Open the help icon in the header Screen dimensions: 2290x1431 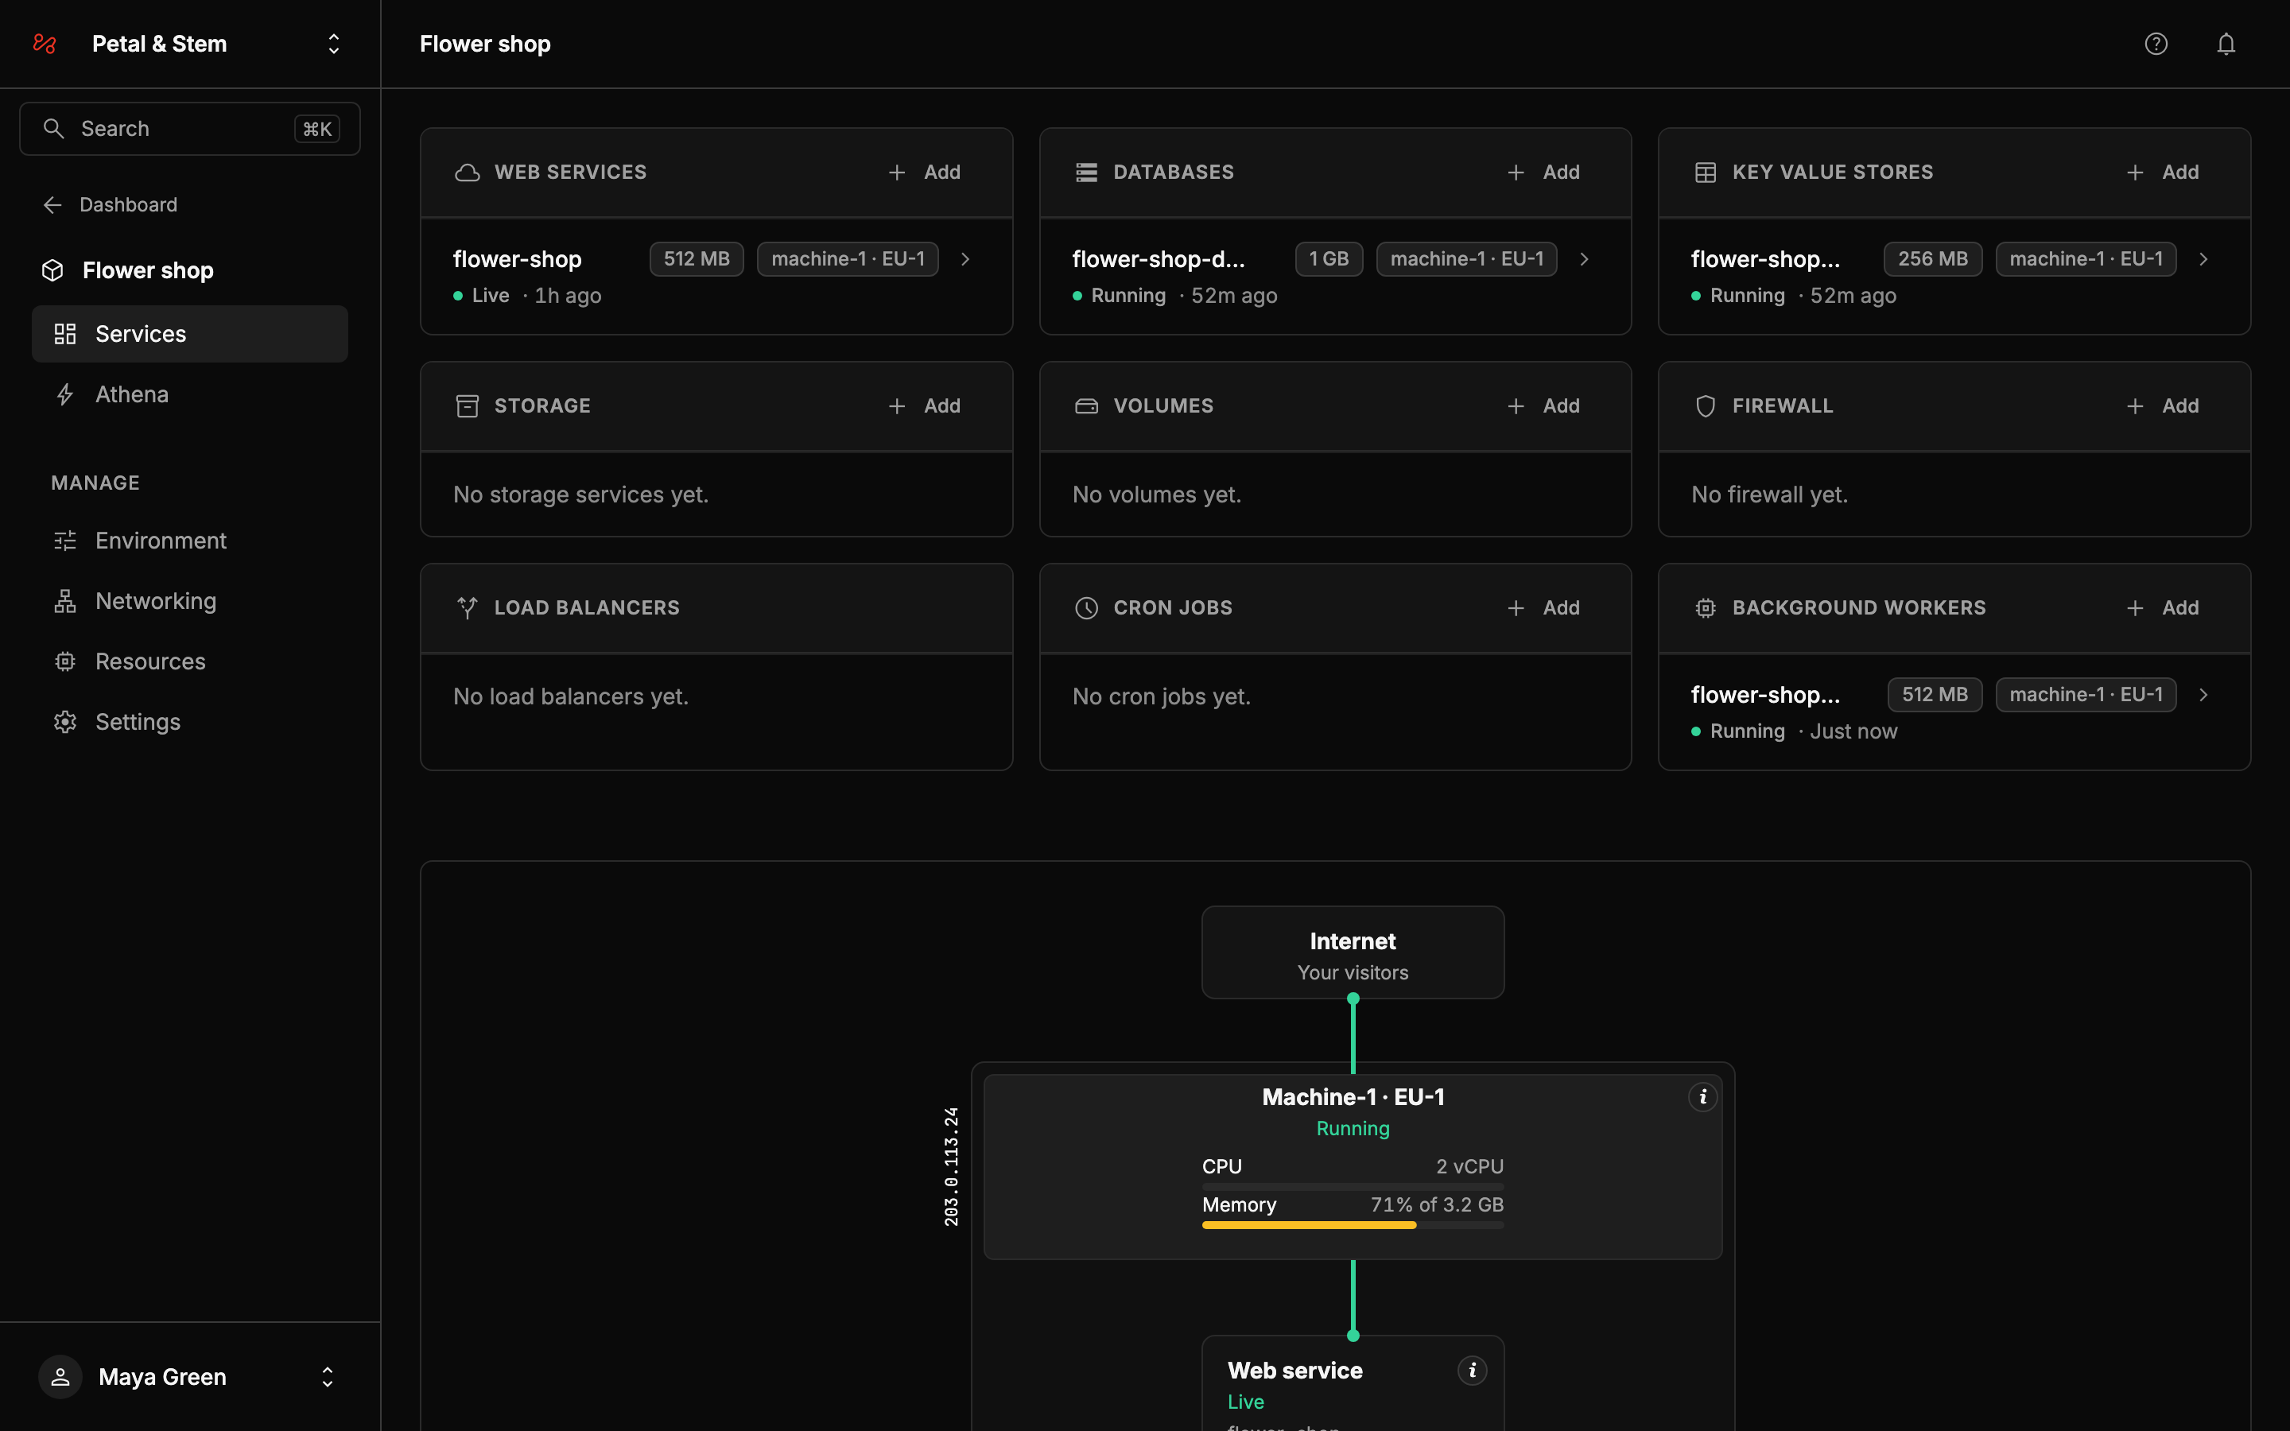(x=2156, y=44)
